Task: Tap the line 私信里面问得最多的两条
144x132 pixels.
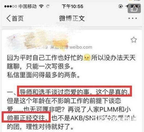Action: (x=43, y=75)
